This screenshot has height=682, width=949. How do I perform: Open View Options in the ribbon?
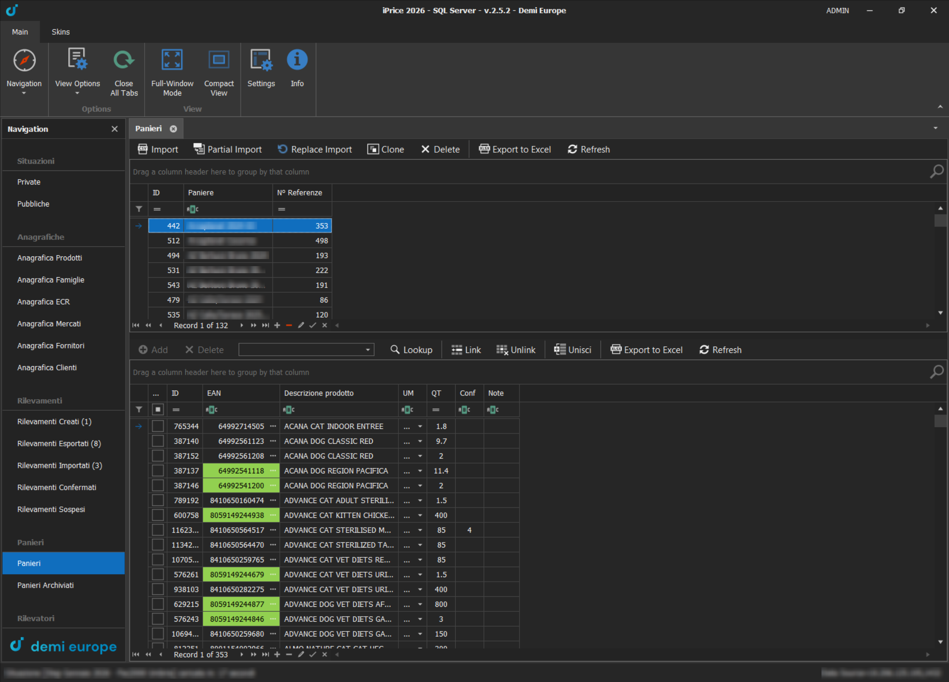click(77, 71)
